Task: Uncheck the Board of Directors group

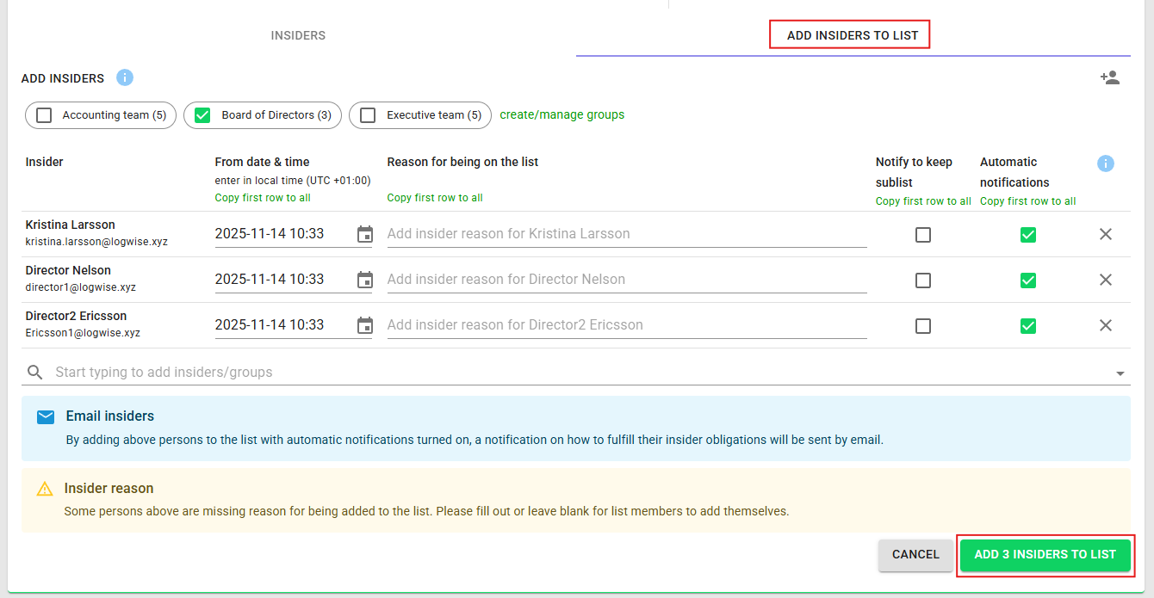Action: click(x=203, y=115)
